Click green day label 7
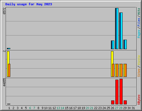 click(x=34, y=108)
